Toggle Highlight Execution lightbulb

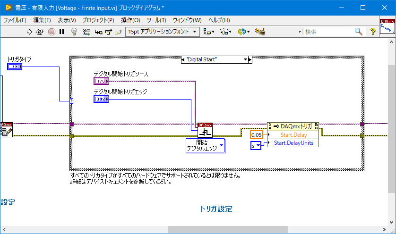pyautogui.click(x=74, y=32)
